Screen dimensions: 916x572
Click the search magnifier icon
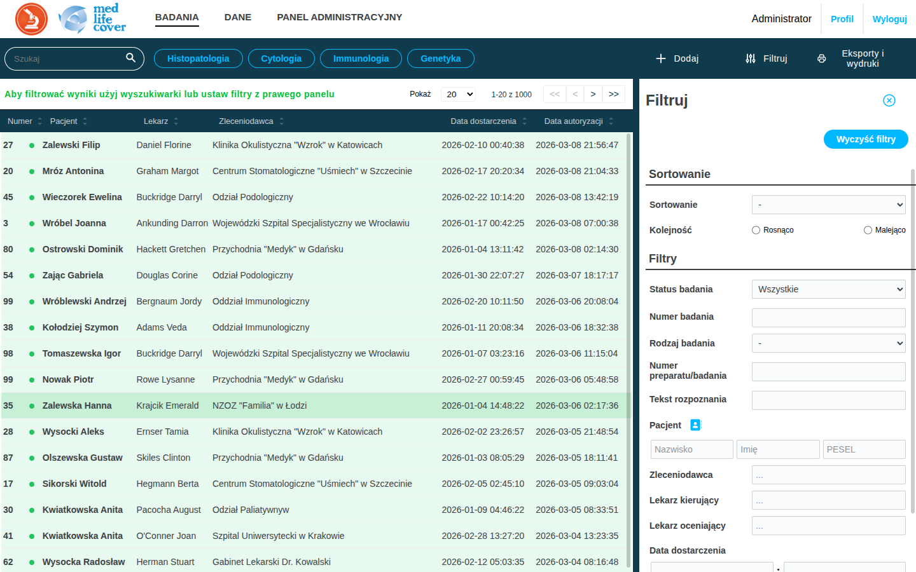(130, 58)
